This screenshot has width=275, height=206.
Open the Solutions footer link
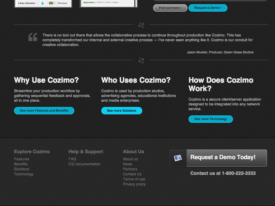22,169
